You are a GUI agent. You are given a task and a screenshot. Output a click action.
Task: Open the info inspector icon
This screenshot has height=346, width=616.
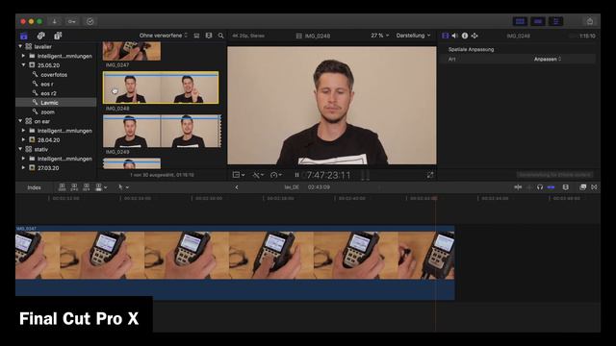point(465,36)
